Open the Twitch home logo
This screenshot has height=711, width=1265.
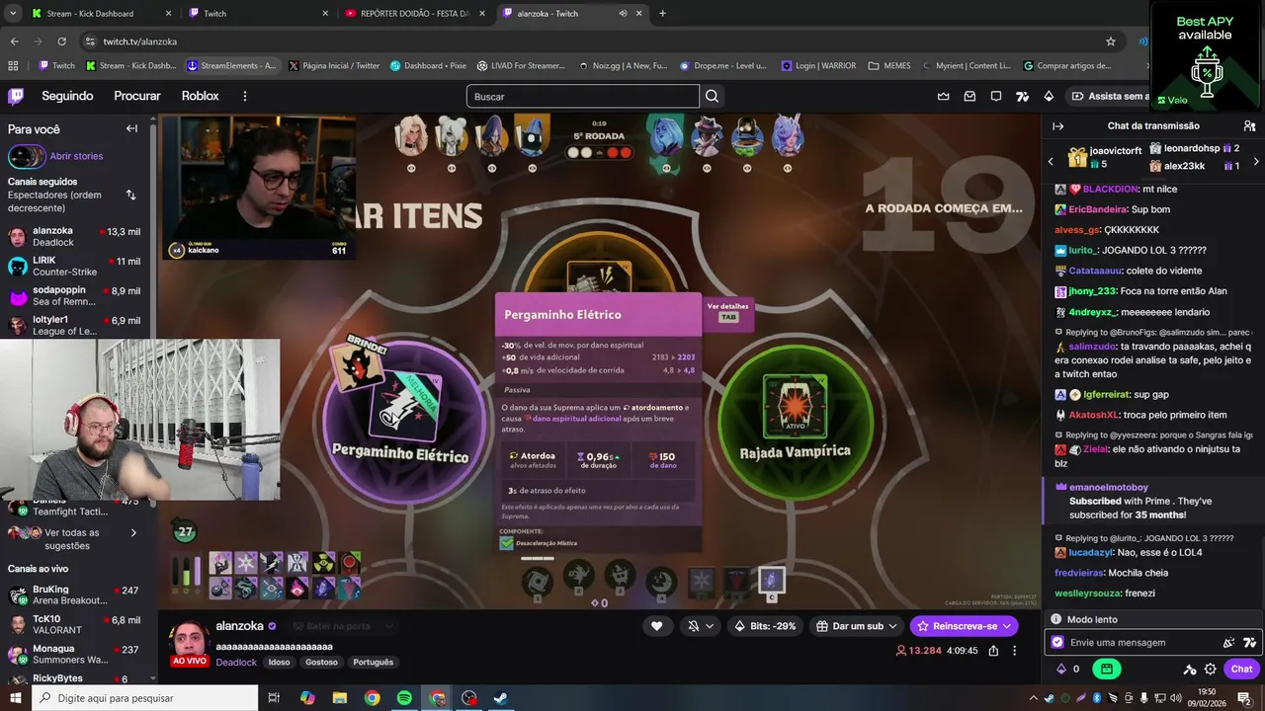pyautogui.click(x=16, y=96)
